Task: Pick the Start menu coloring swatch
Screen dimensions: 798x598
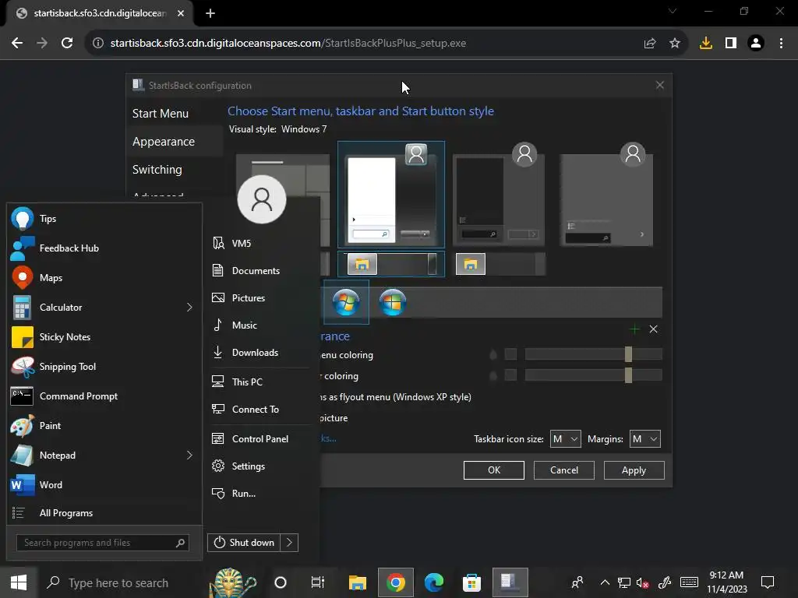Action: 510,354
